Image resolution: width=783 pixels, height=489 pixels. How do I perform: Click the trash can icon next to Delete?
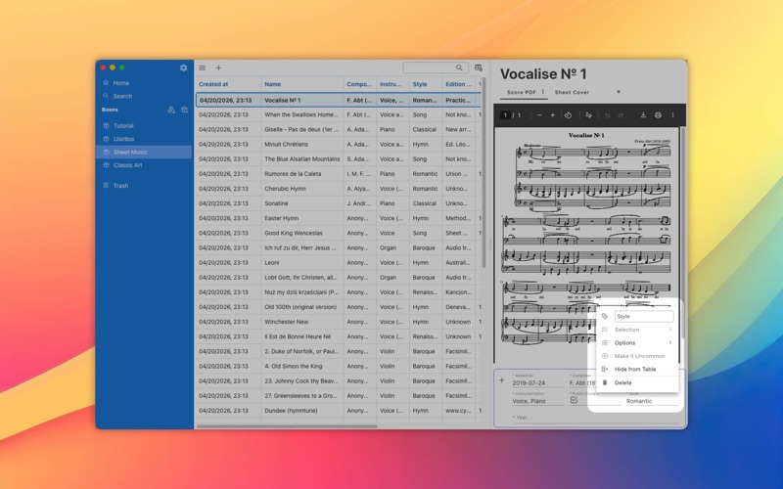[605, 382]
